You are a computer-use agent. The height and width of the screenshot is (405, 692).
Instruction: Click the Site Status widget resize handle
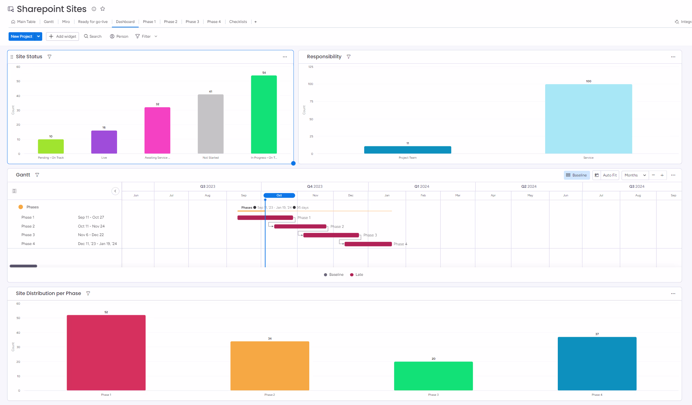pos(293,163)
